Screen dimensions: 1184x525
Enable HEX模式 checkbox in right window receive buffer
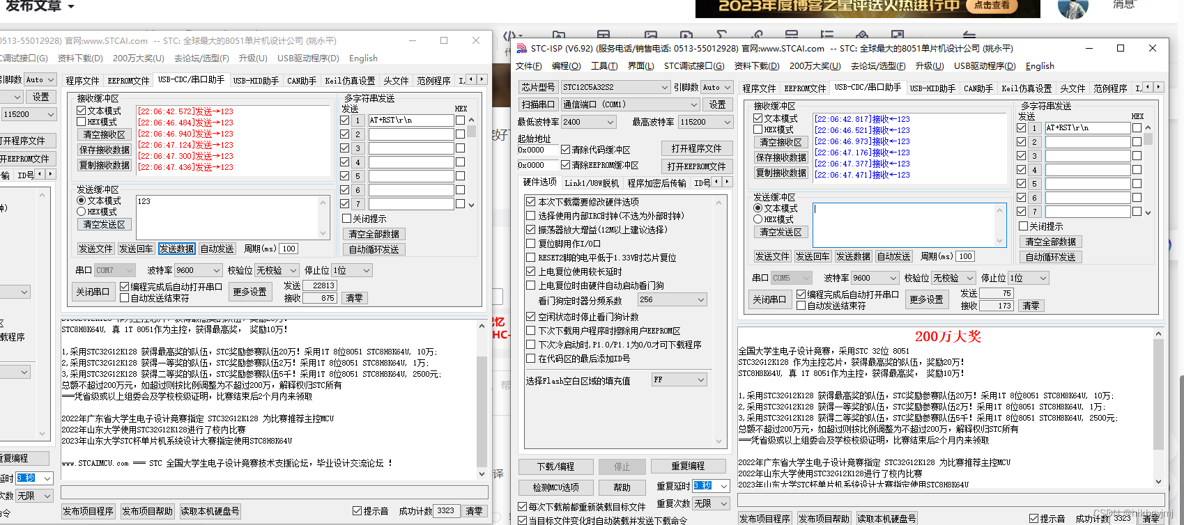[x=758, y=130]
